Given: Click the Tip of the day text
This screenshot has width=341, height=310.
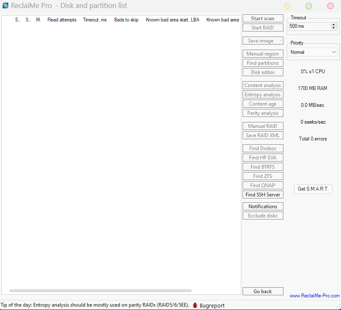Looking at the screenshot, I should 95,305.
